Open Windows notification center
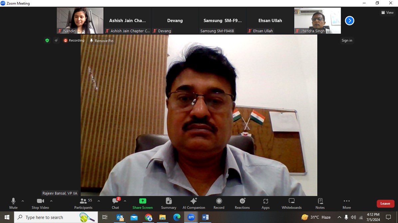 click(x=388, y=217)
